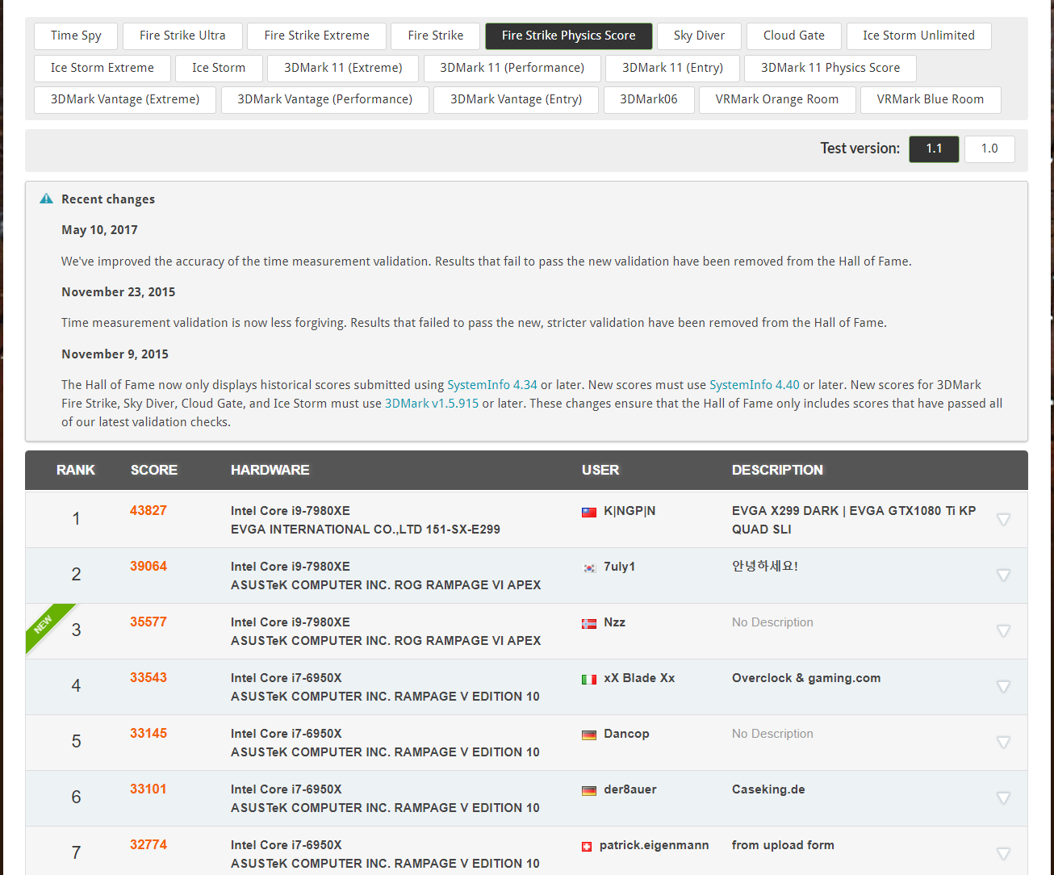Click the SCORE column header
Screen dimensions: 1054x875
[154, 470]
